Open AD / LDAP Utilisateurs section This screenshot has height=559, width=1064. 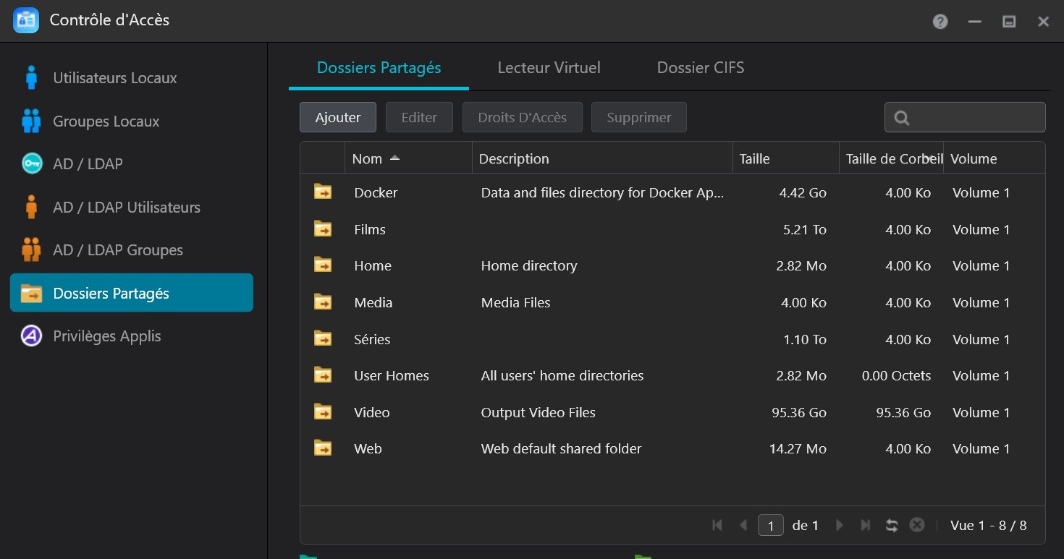pos(126,208)
